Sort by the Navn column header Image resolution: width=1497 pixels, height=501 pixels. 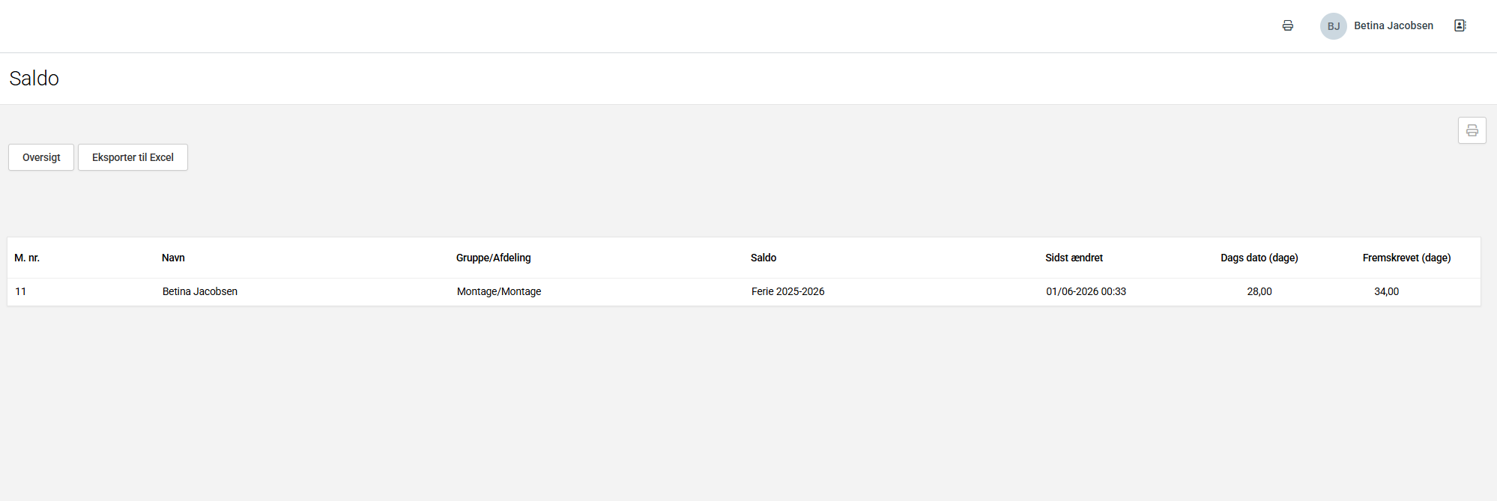(x=173, y=258)
